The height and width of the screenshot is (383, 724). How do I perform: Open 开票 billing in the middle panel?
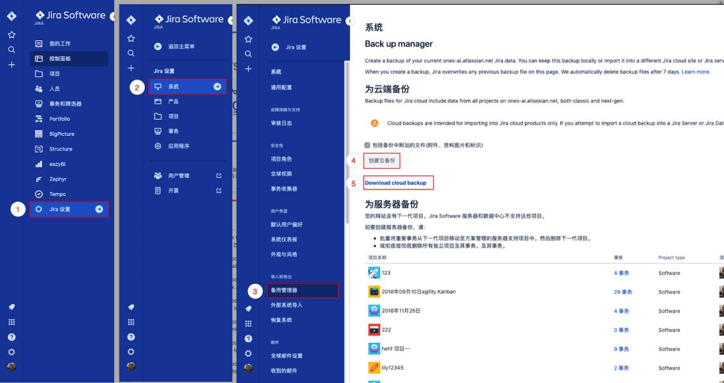click(188, 191)
